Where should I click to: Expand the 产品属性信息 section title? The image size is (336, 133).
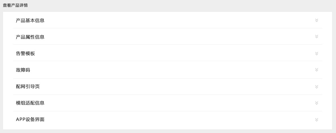point(30,37)
